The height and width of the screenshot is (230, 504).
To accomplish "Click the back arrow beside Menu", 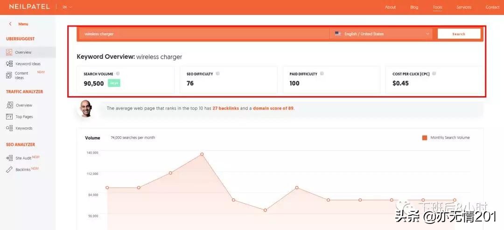I will click(x=10, y=24).
